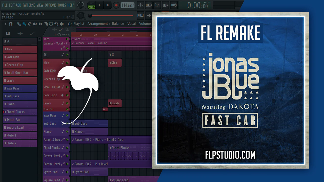Select the Chord Plucks pattern in picker
The image size is (324, 182).
20,112
